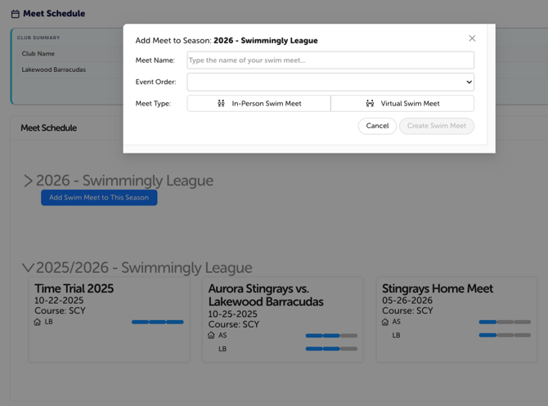Click the in-person swimmers icon
The width and height of the screenshot is (548, 406).
[221, 104]
